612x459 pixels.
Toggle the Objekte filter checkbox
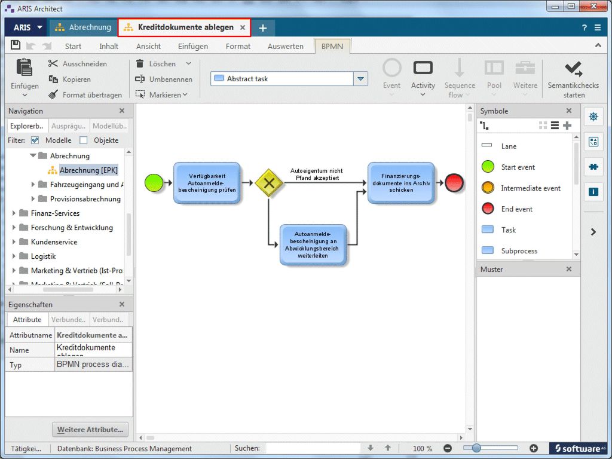[84, 140]
